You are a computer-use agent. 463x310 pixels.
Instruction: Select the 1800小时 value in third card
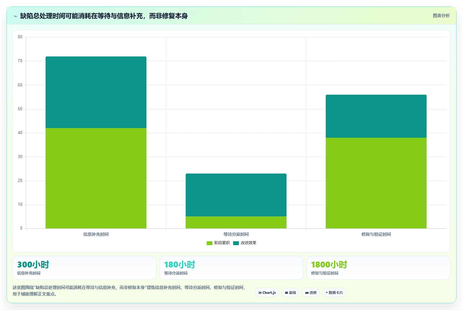(x=329, y=265)
